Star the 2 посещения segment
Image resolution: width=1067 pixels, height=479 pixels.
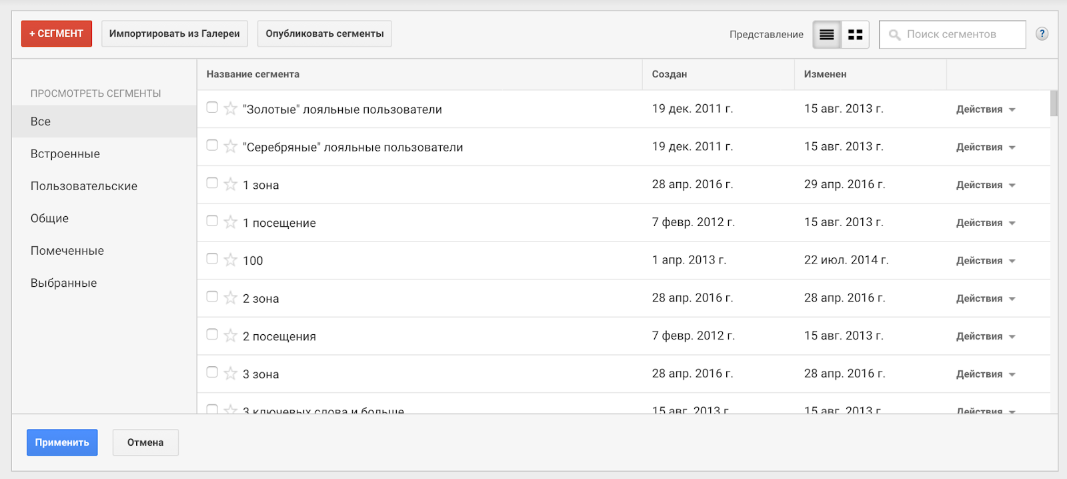[231, 335]
